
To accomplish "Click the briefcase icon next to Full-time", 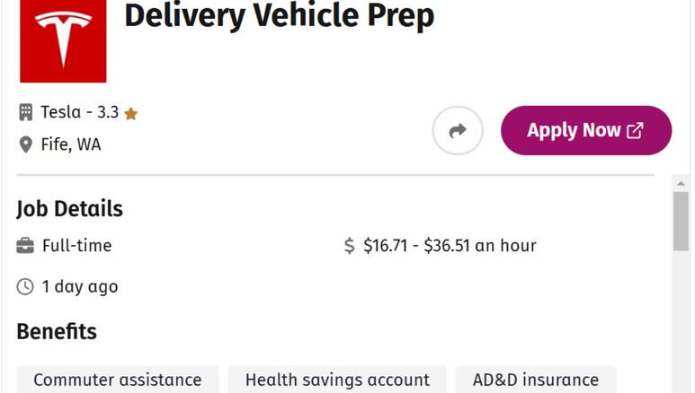I will (25, 246).
